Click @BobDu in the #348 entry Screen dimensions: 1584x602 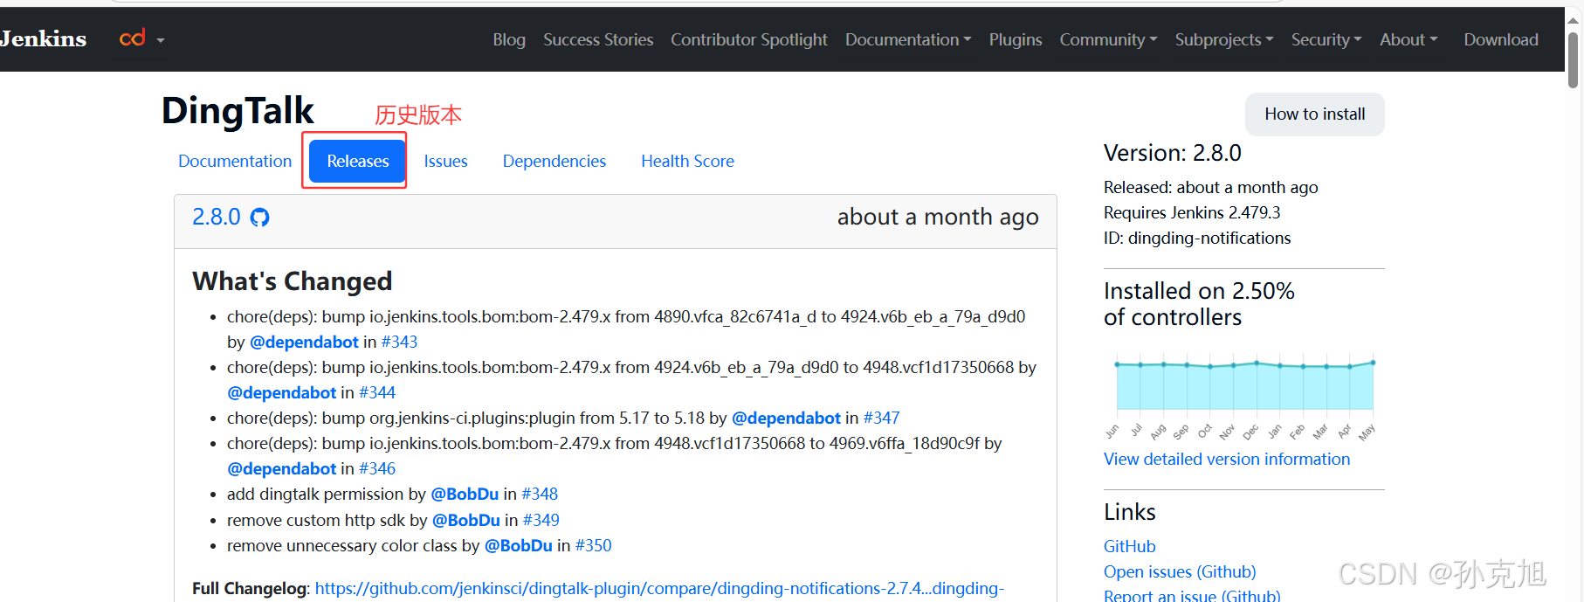tap(465, 494)
